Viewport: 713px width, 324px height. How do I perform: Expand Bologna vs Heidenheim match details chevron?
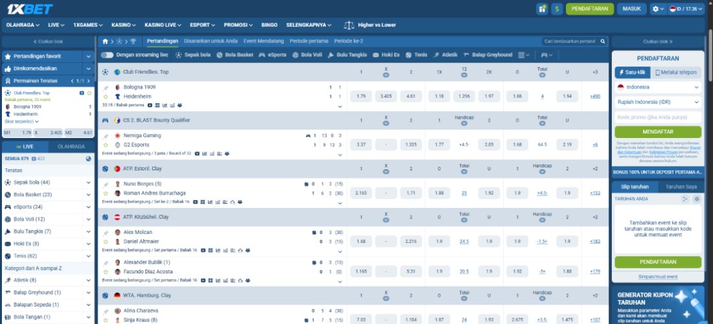(x=340, y=106)
